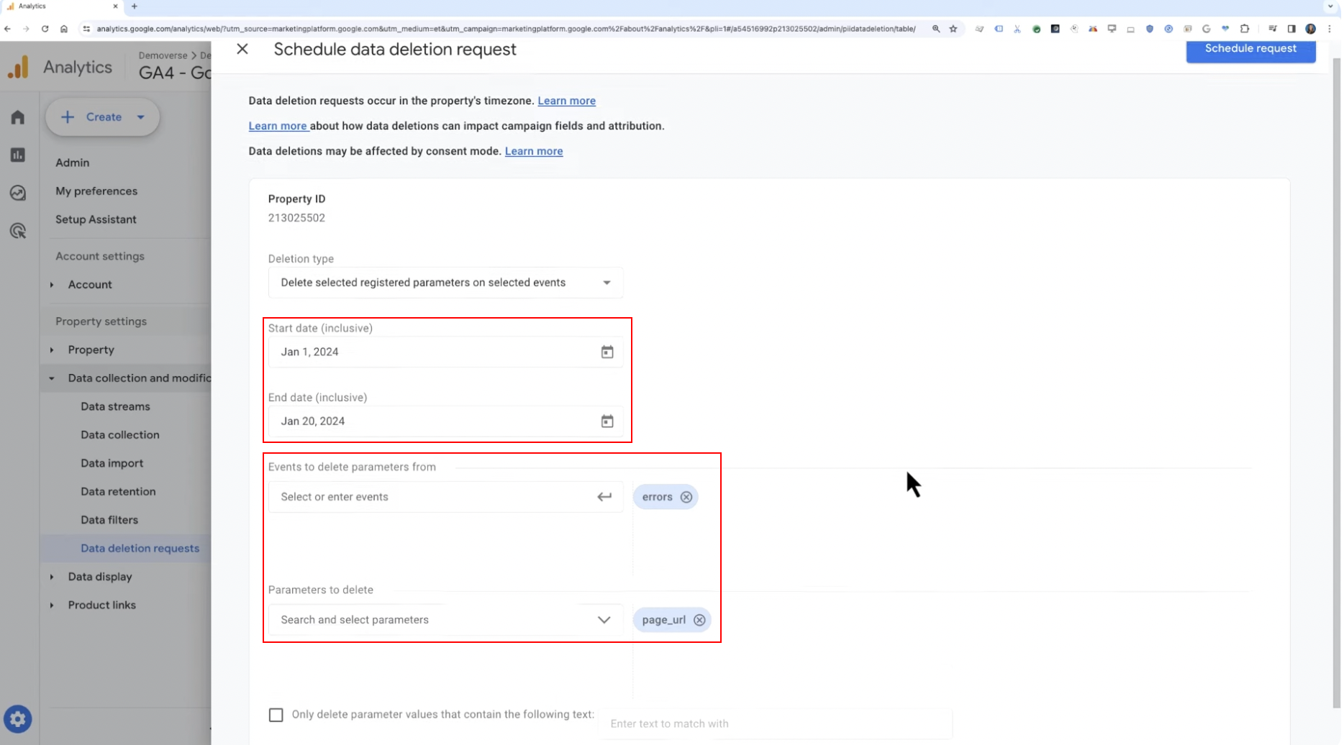Open the Explore icon in the rail
Image resolution: width=1344 pixels, height=745 pixels.
click(18, 193)
